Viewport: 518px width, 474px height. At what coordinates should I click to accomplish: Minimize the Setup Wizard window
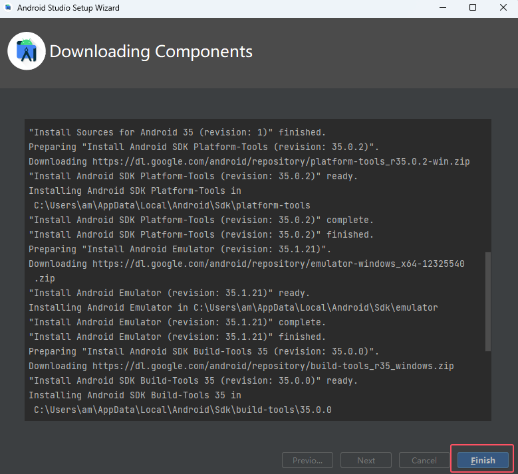coord(443,7)
